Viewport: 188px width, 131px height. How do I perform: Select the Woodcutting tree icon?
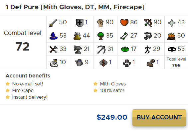[x=101, y=36]
